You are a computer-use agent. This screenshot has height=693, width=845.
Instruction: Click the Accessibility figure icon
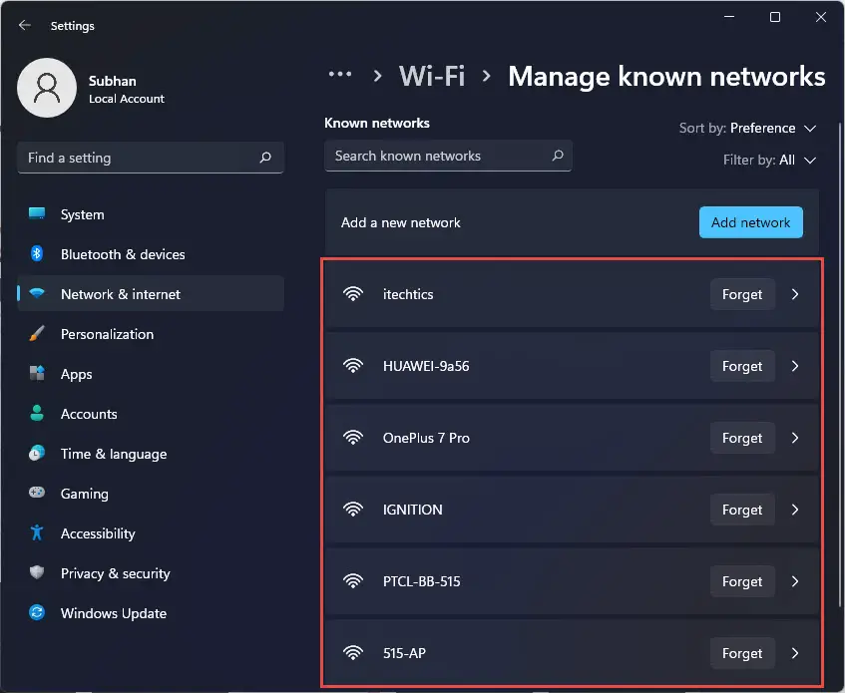[37, 532]
